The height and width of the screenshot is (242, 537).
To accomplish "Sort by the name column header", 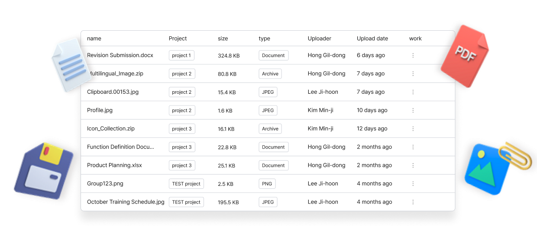I will click(94, 38).
